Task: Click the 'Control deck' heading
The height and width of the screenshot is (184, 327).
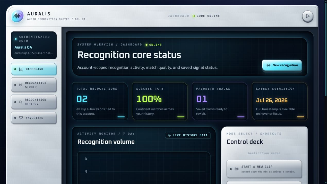Action: (245, 142)
